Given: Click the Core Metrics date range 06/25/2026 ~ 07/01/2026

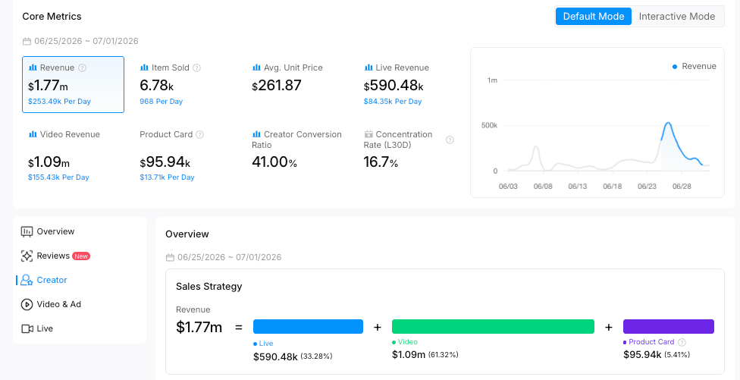Looking at the screenshot, I should pyautogui.click(x=86, y=41).
